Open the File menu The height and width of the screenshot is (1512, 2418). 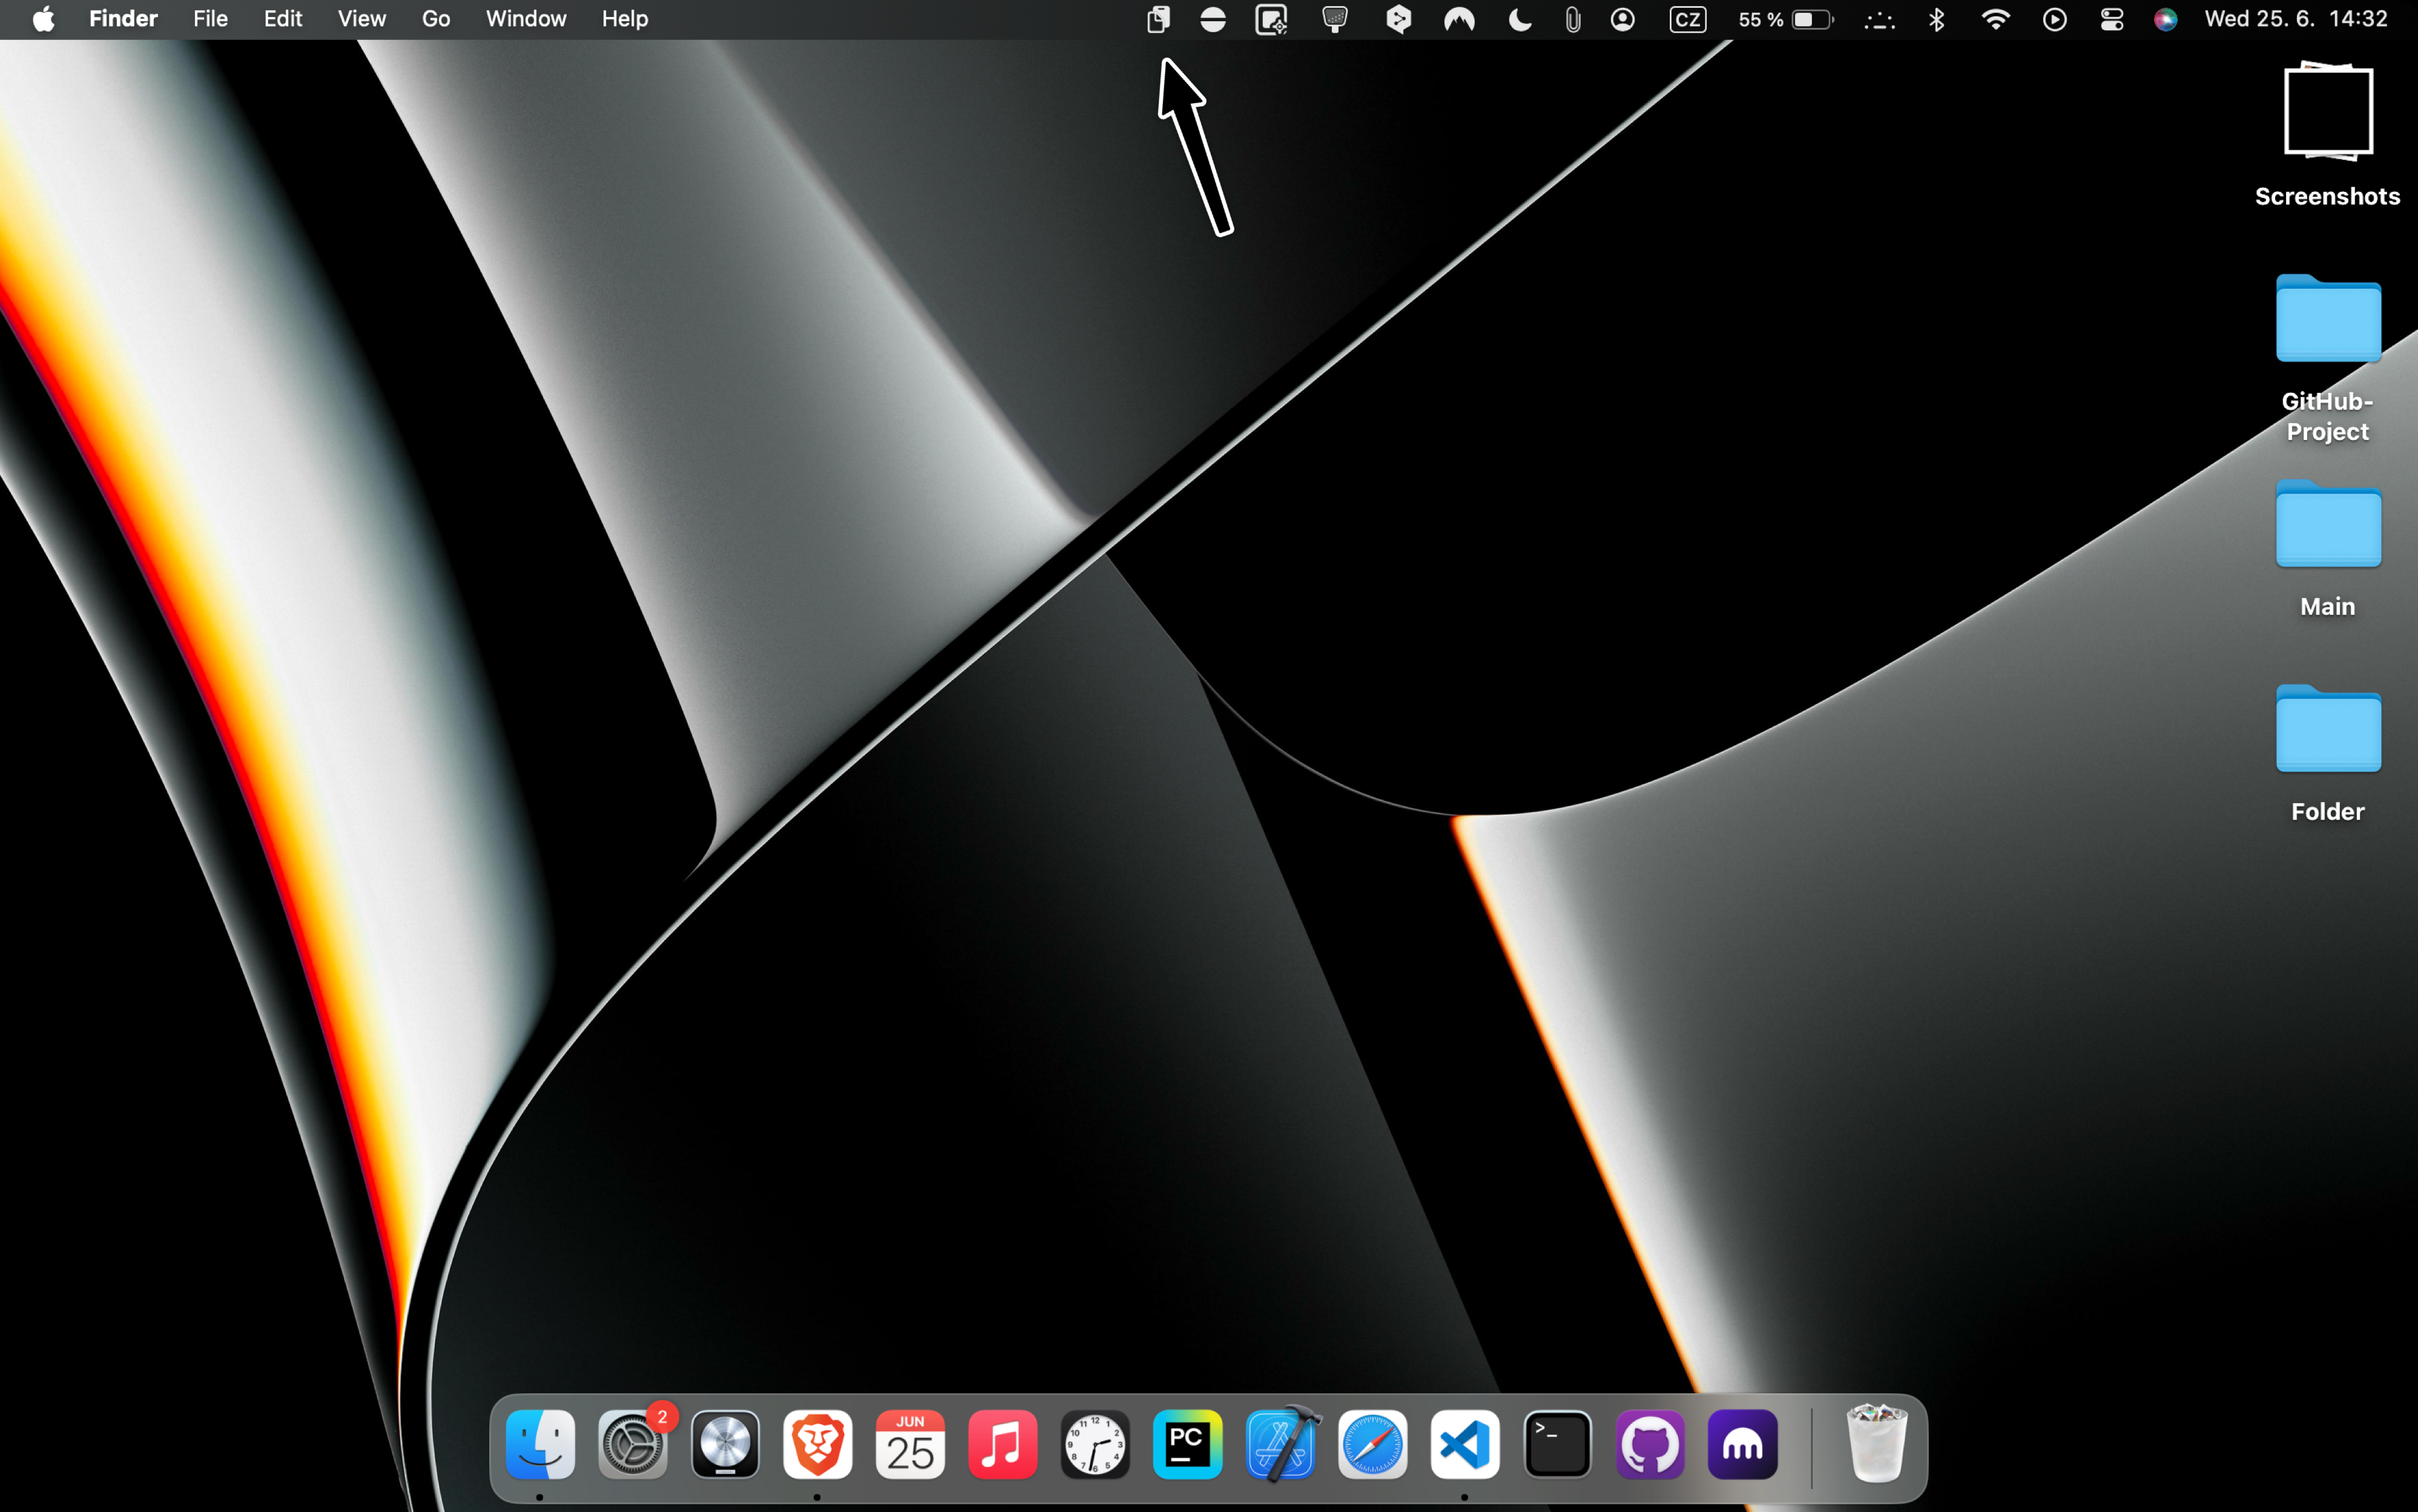(210, 19)
